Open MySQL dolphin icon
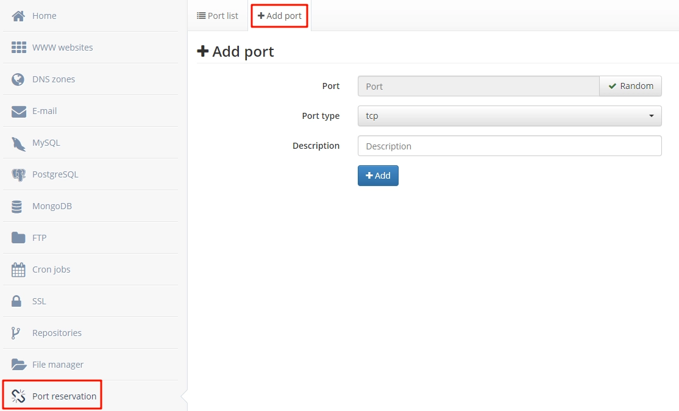Screen dimensions: 679x411 coord(18,143)
